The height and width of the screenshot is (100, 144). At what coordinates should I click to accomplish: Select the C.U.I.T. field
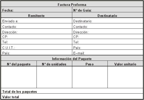(37, 47)
